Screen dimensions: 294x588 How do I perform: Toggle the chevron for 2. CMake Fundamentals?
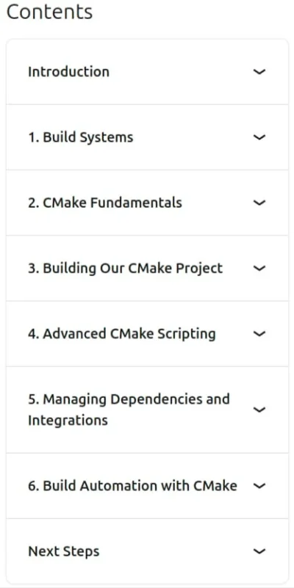(259, 203)
